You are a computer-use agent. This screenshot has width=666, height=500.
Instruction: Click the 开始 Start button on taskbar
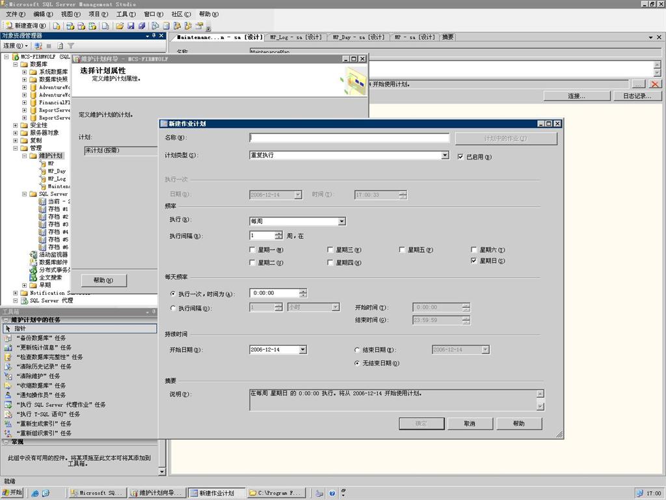click(x=12, y=493)
